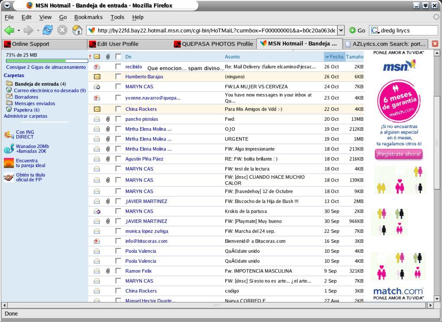Open the window menu at title bar left
The width and height of the screenshot is (442, 322).
7,5
